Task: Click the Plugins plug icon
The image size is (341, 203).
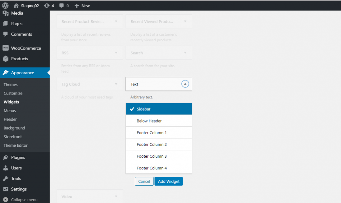Action: pyautogui.click(x=6, y=157)
